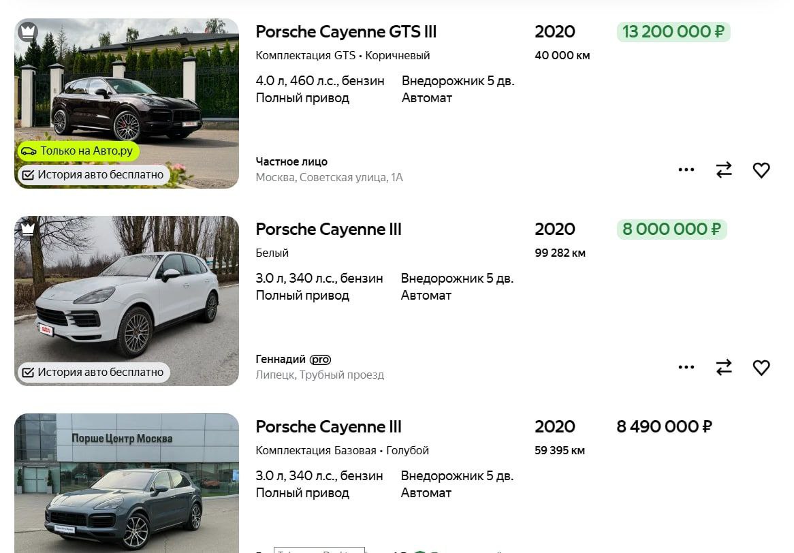Click the pro badge next to Геннадий
Screen dimensions: 794x553
click(x=320, y=360)
